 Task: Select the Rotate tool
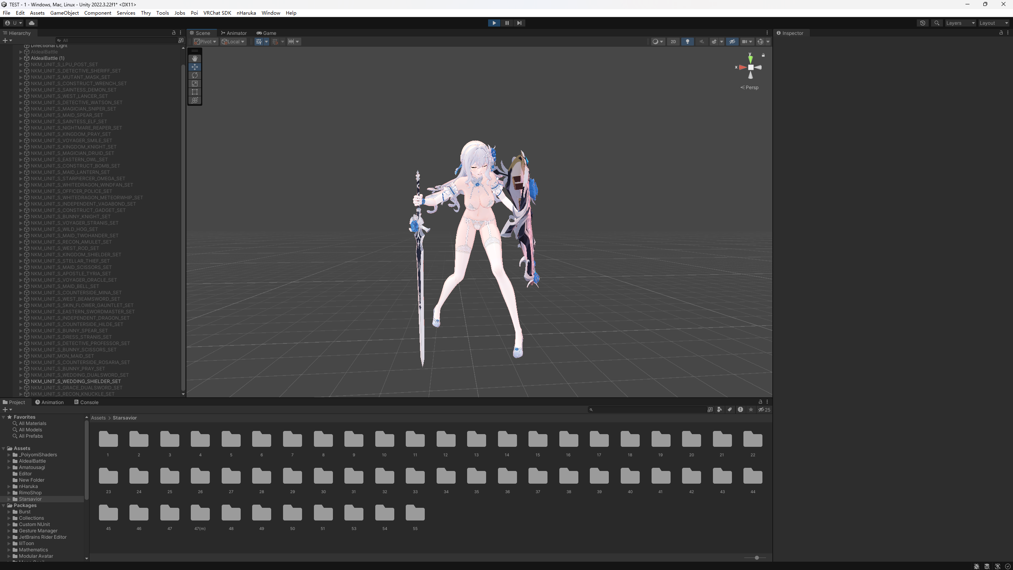(194, 75)
